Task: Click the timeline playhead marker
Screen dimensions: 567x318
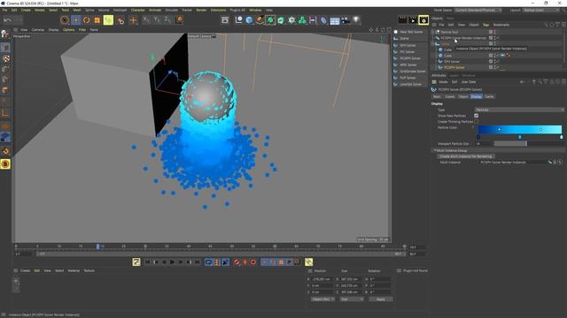Action: pyautogui.click(x=97, y=246)
